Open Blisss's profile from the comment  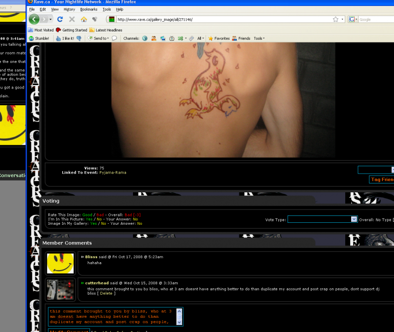click(x=91, y=257)
